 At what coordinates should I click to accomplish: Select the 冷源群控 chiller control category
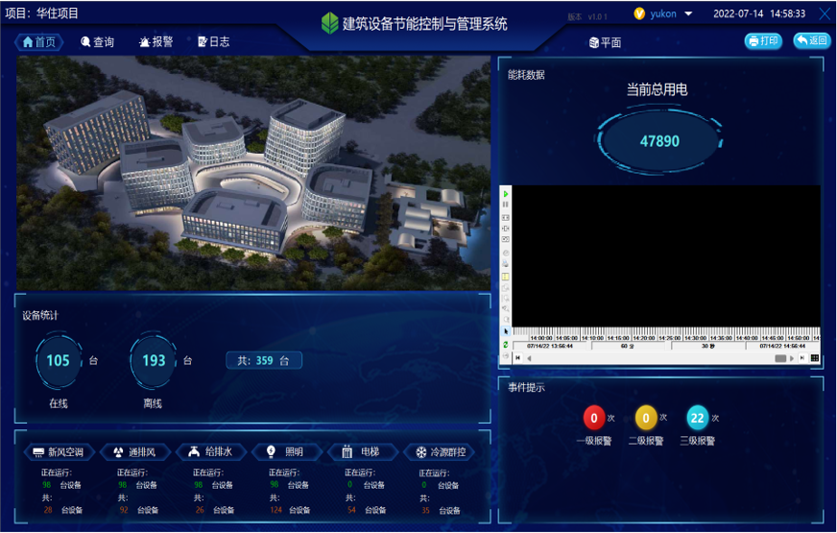click(x=439, y=452)
